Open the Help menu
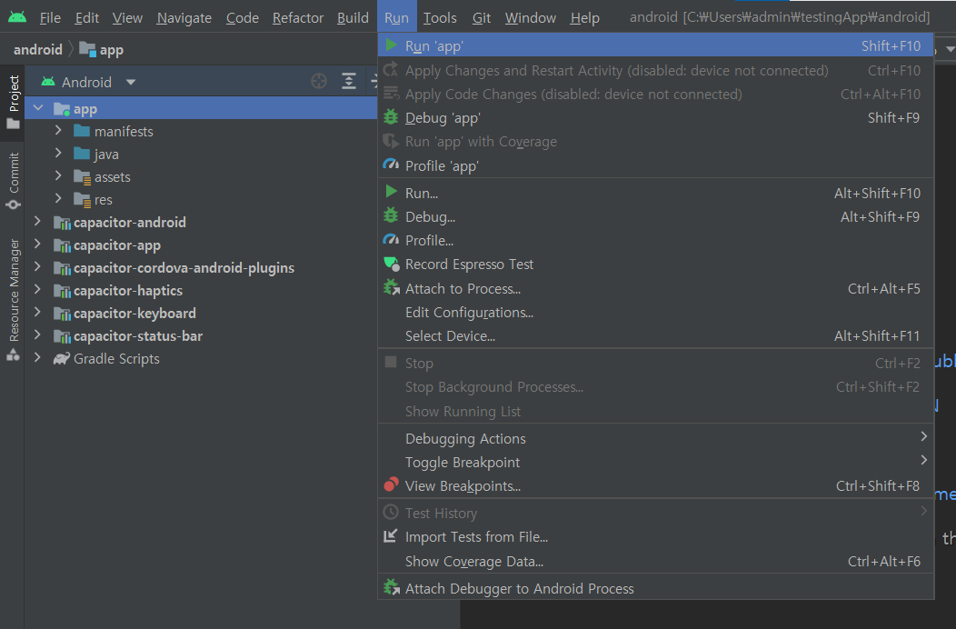This screenshot has height=629, width=956. click(584, 17)
